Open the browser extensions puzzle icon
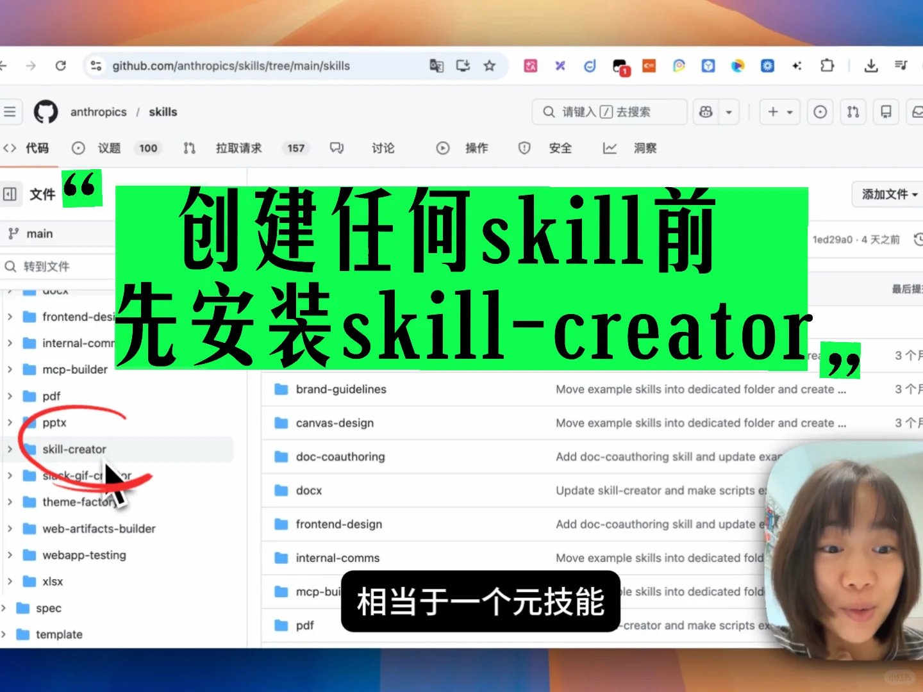The width and height of the screenshot is (923, 692). pyautogui.click(x=827, y=65)
